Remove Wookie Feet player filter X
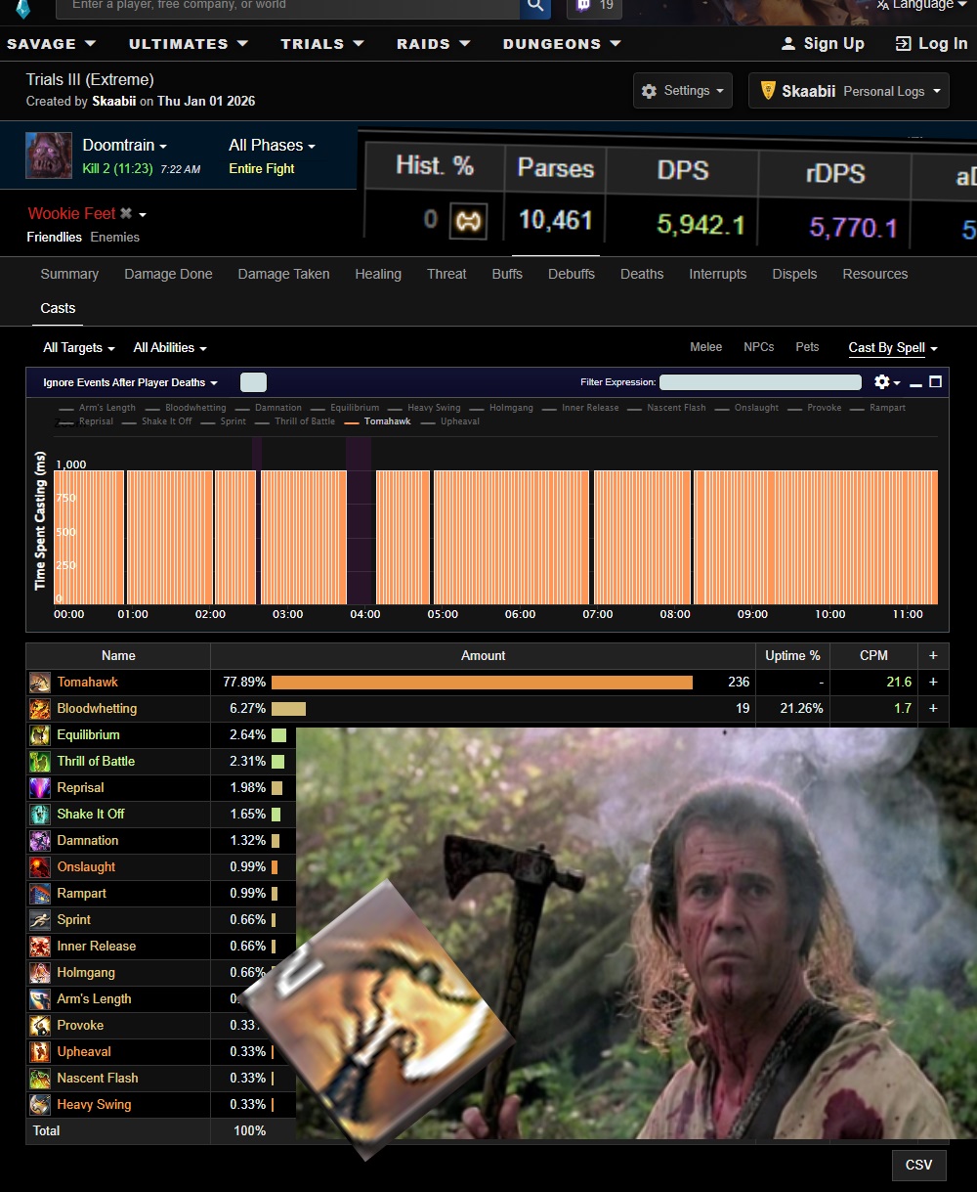Viewport: 977px width, 1192px height. click(x=125, y=213)
